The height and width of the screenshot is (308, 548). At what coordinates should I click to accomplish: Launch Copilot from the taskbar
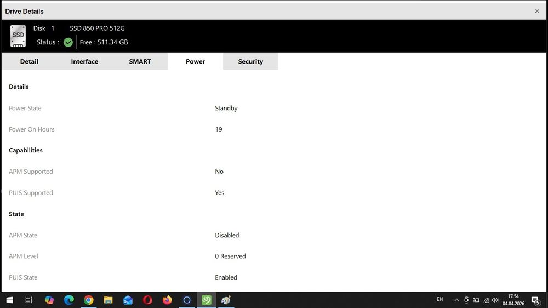49,300
